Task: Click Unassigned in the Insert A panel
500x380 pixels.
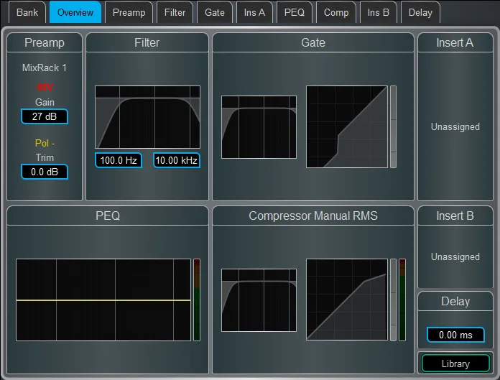Action: pos(455,126)
